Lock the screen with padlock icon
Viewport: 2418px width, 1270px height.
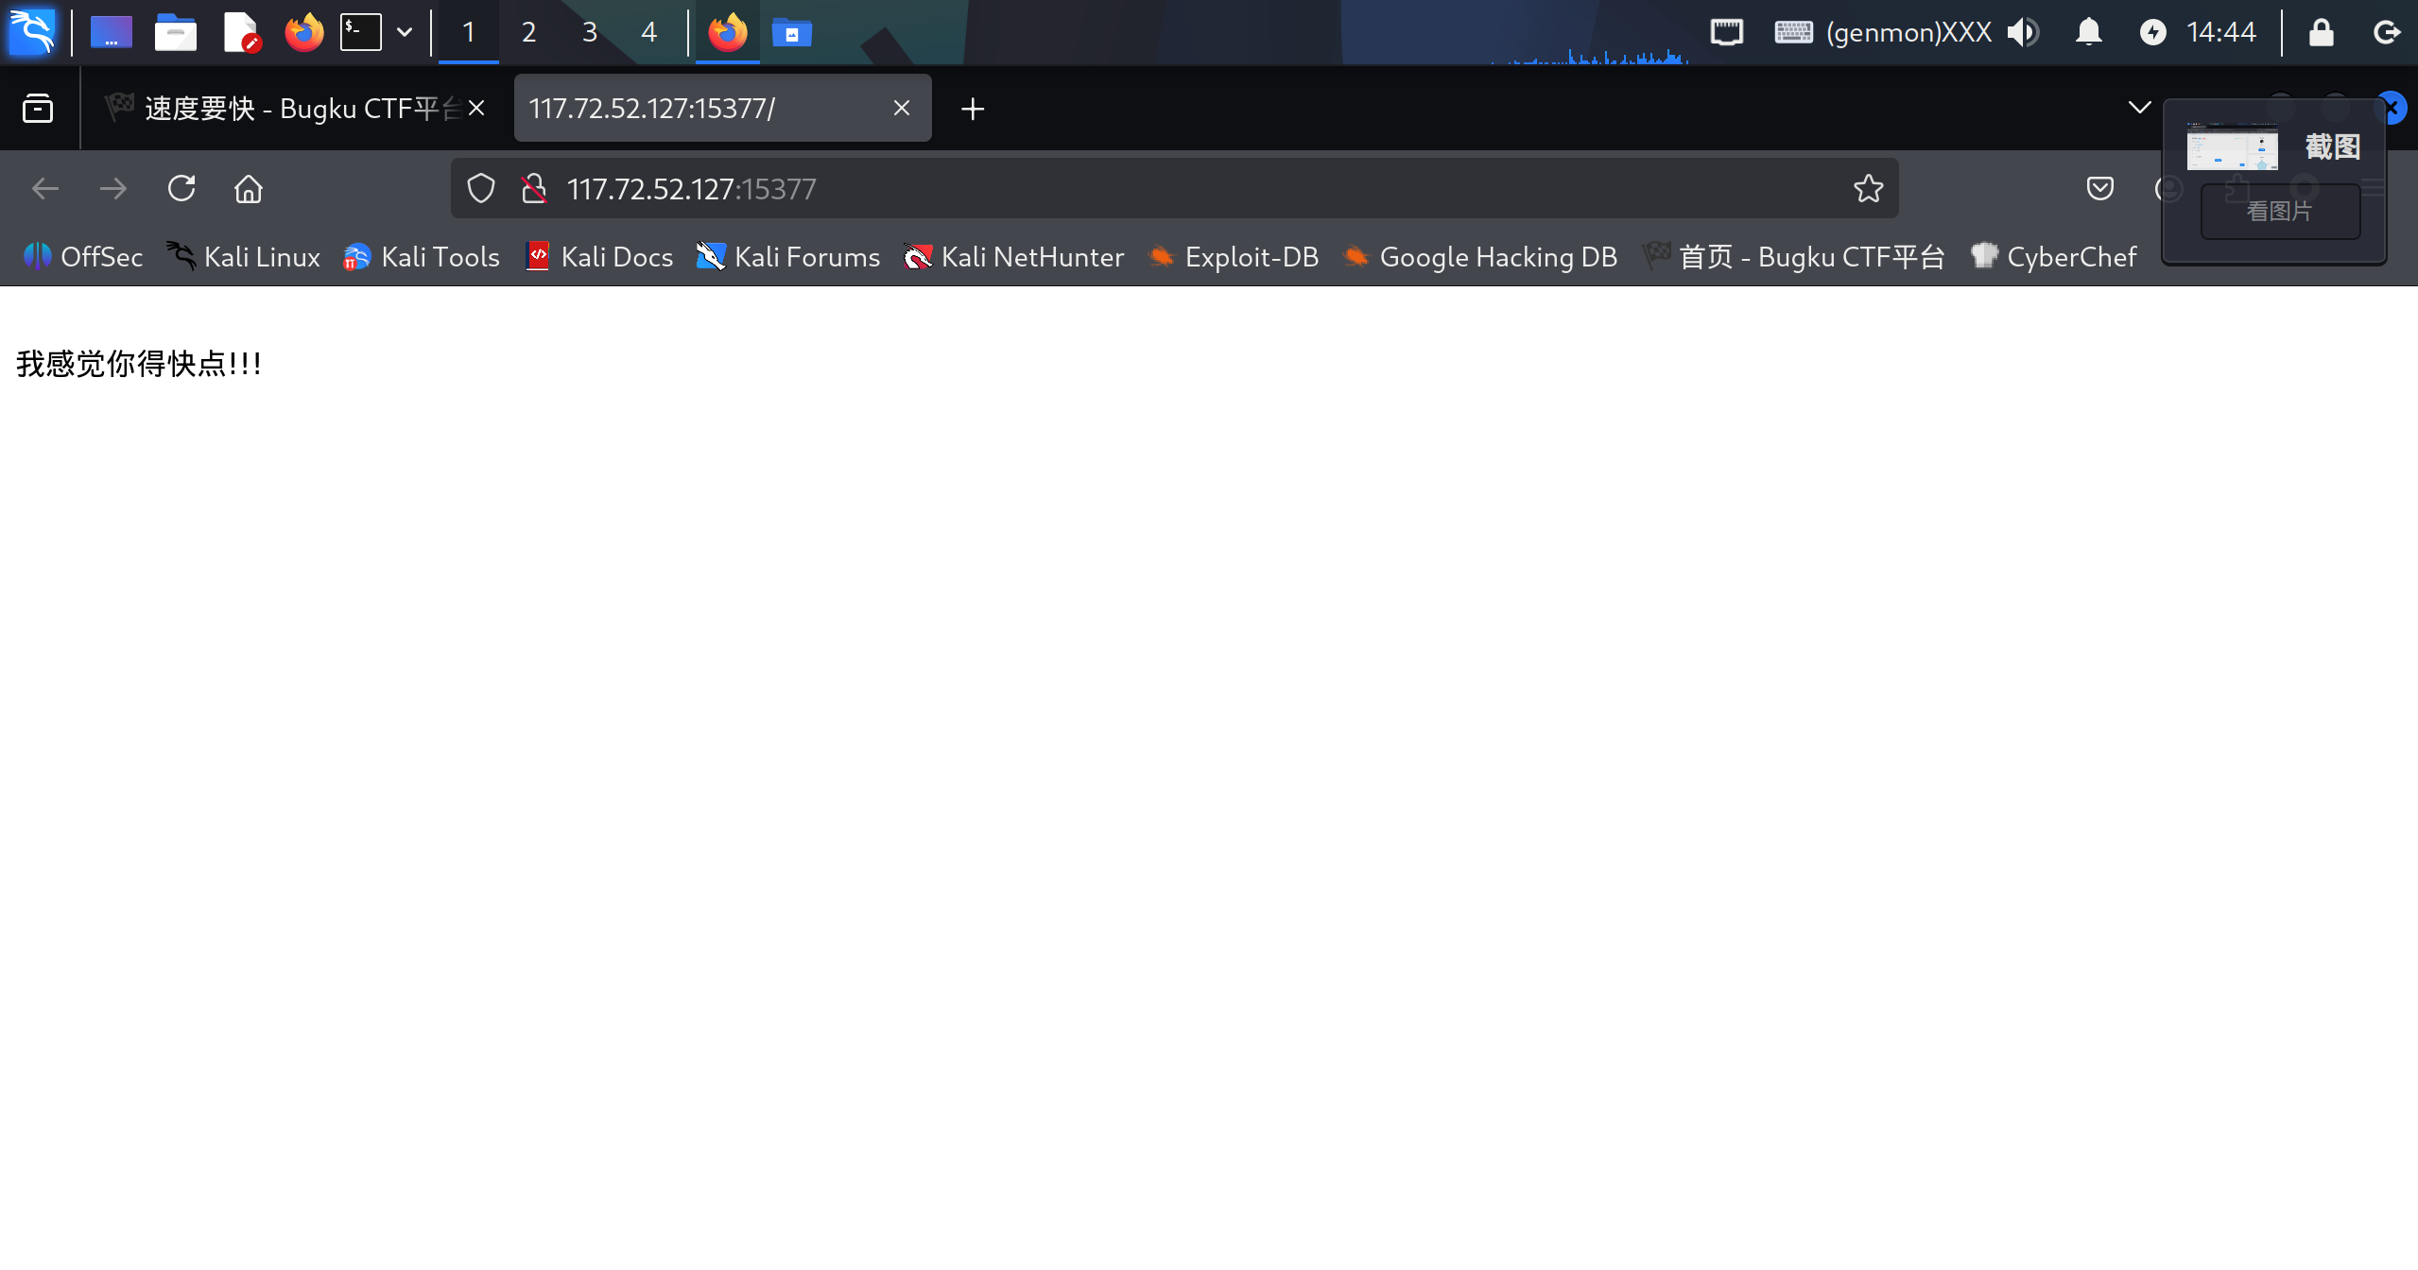point(2321,32)
